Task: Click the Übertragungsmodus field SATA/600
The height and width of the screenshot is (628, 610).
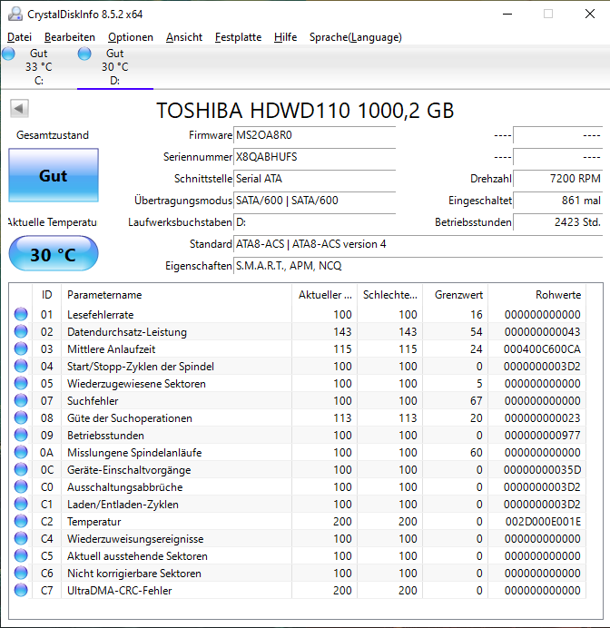Action: coord(314,201)
